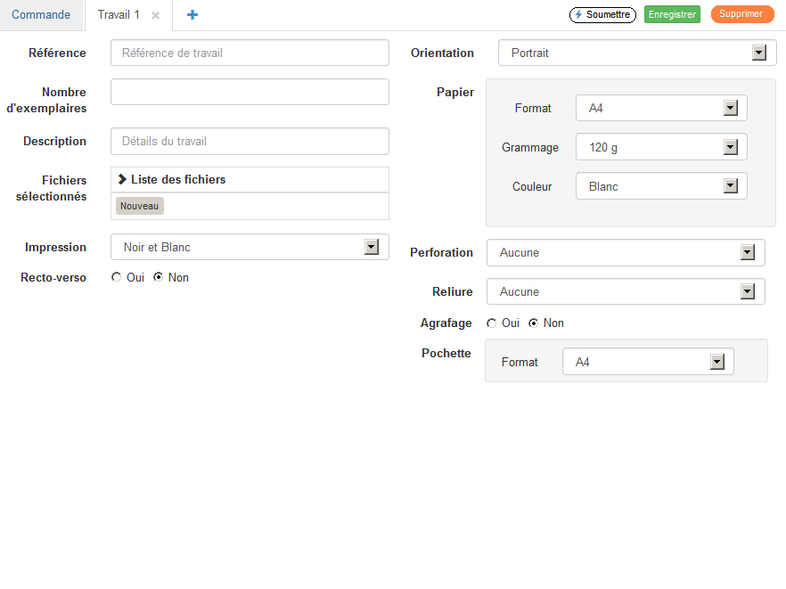Click the lightning bolt icon on Soumettre
This screenshot has width=786, height=589.
coord(578,14)
